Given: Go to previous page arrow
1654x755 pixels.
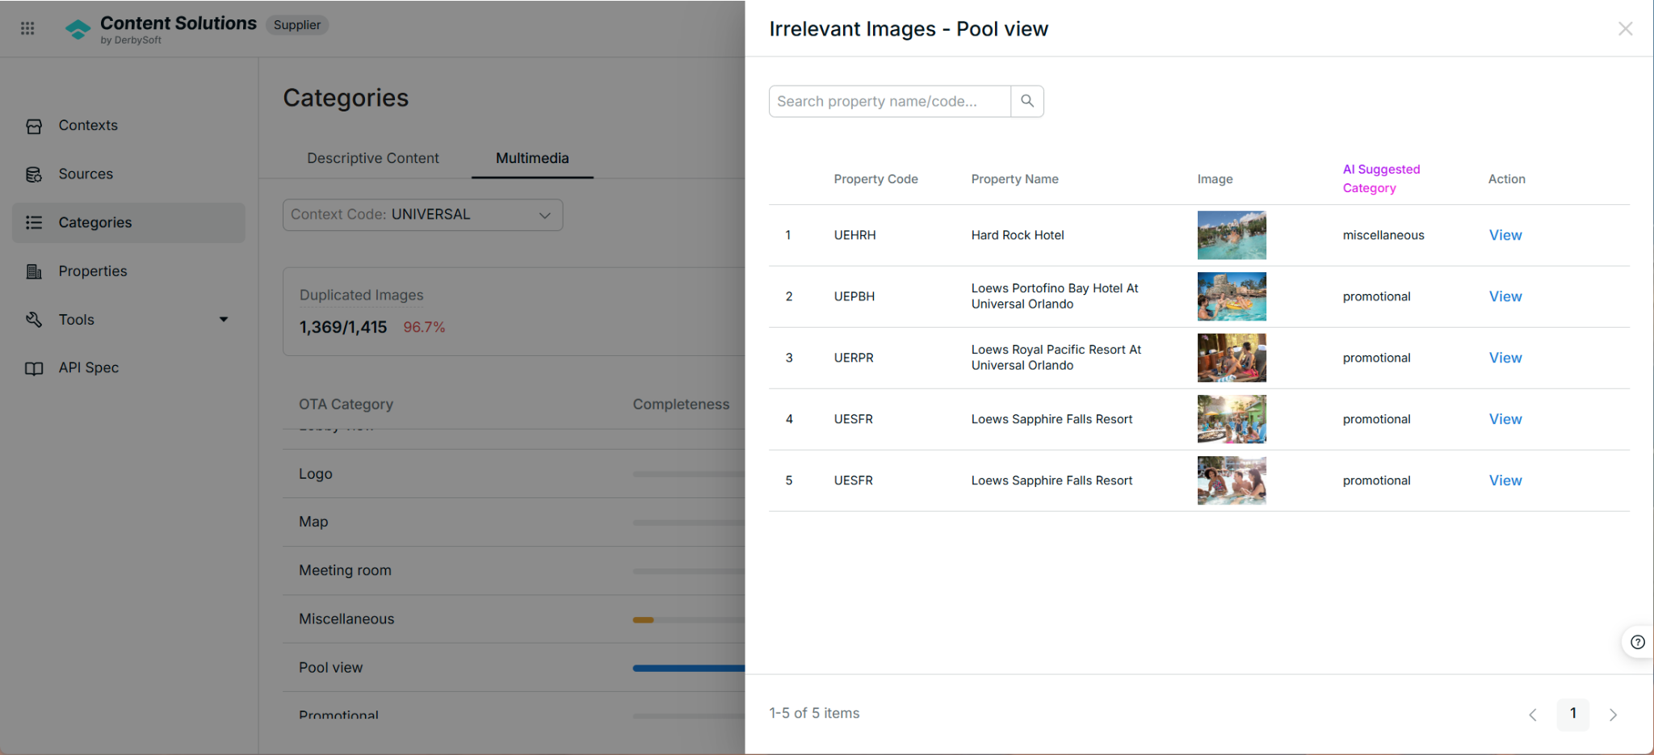Looking at the screenshot, I should click(x=1533, y=715).
